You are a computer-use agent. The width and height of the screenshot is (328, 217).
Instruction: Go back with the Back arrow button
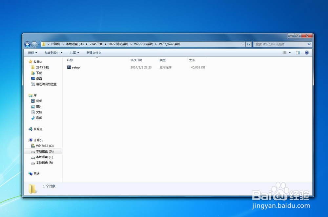click(28, 44)
